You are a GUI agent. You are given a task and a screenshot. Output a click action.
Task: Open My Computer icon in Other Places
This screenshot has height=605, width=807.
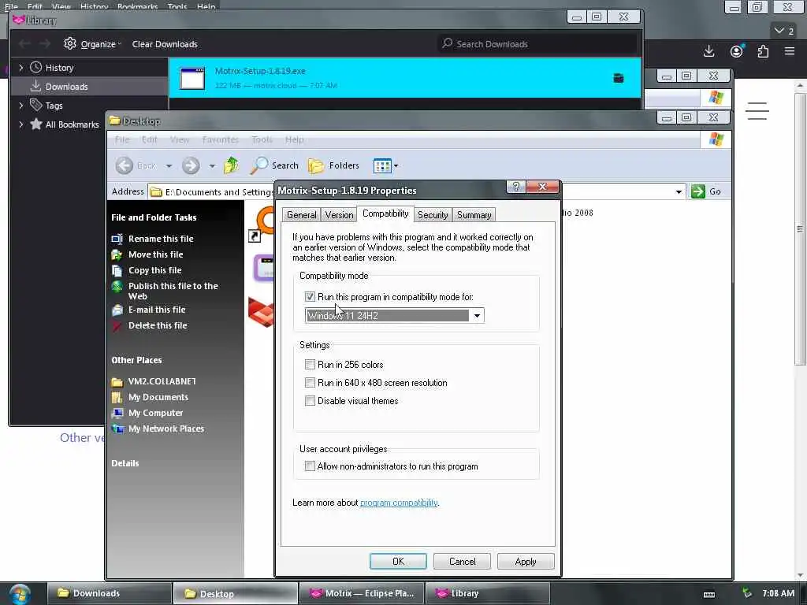117,413
